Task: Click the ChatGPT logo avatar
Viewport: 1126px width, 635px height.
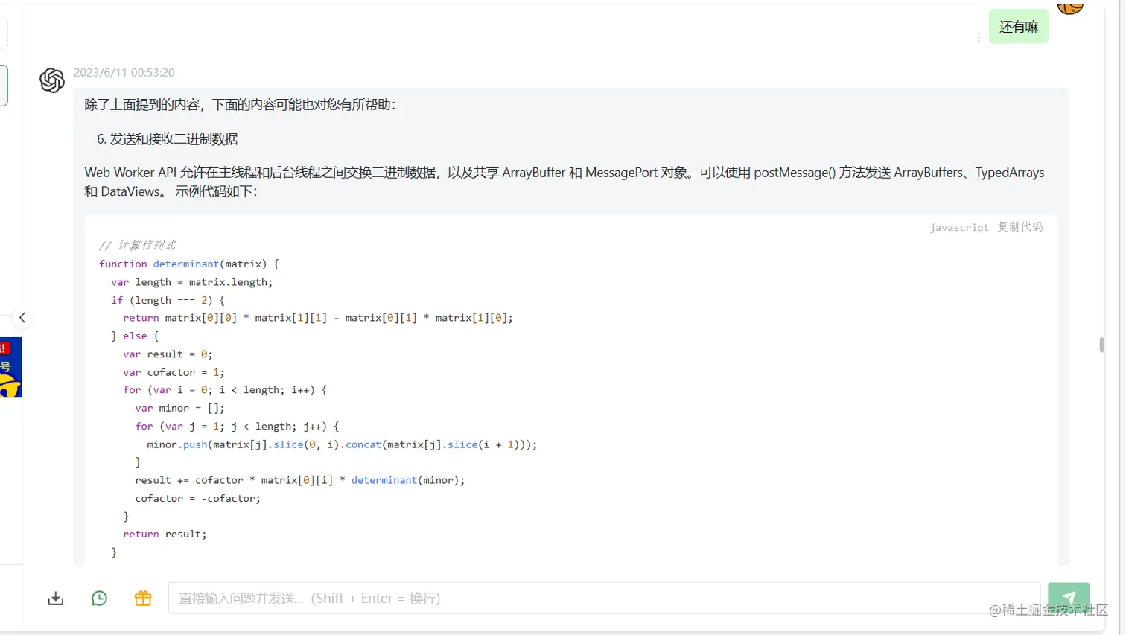Action: tap(51, 80)
